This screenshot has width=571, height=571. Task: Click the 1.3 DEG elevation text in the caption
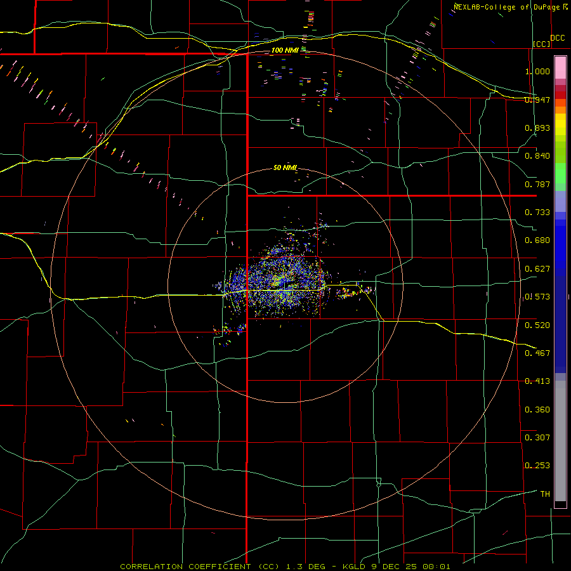pos(305,567)
